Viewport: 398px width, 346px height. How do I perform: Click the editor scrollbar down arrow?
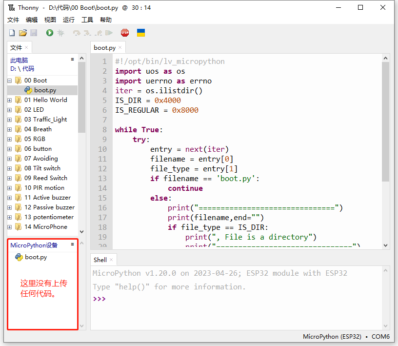385,245
